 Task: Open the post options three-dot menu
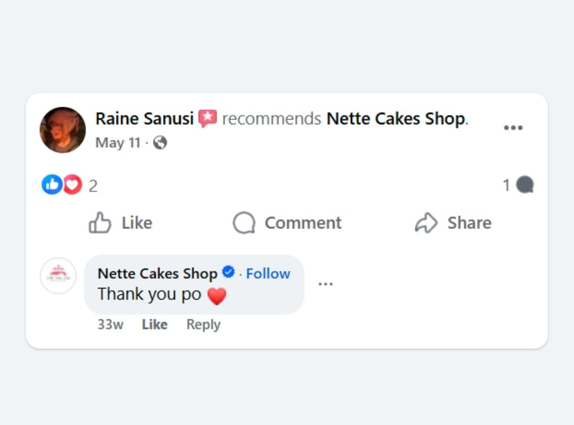click(513, 128)
